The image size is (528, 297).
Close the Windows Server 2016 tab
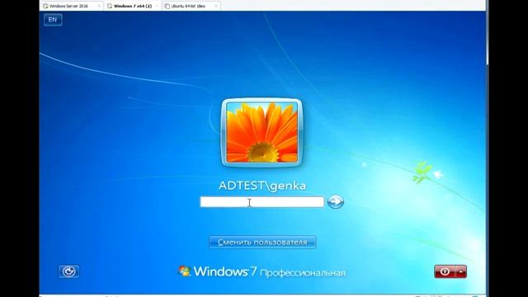coord(99,6)
